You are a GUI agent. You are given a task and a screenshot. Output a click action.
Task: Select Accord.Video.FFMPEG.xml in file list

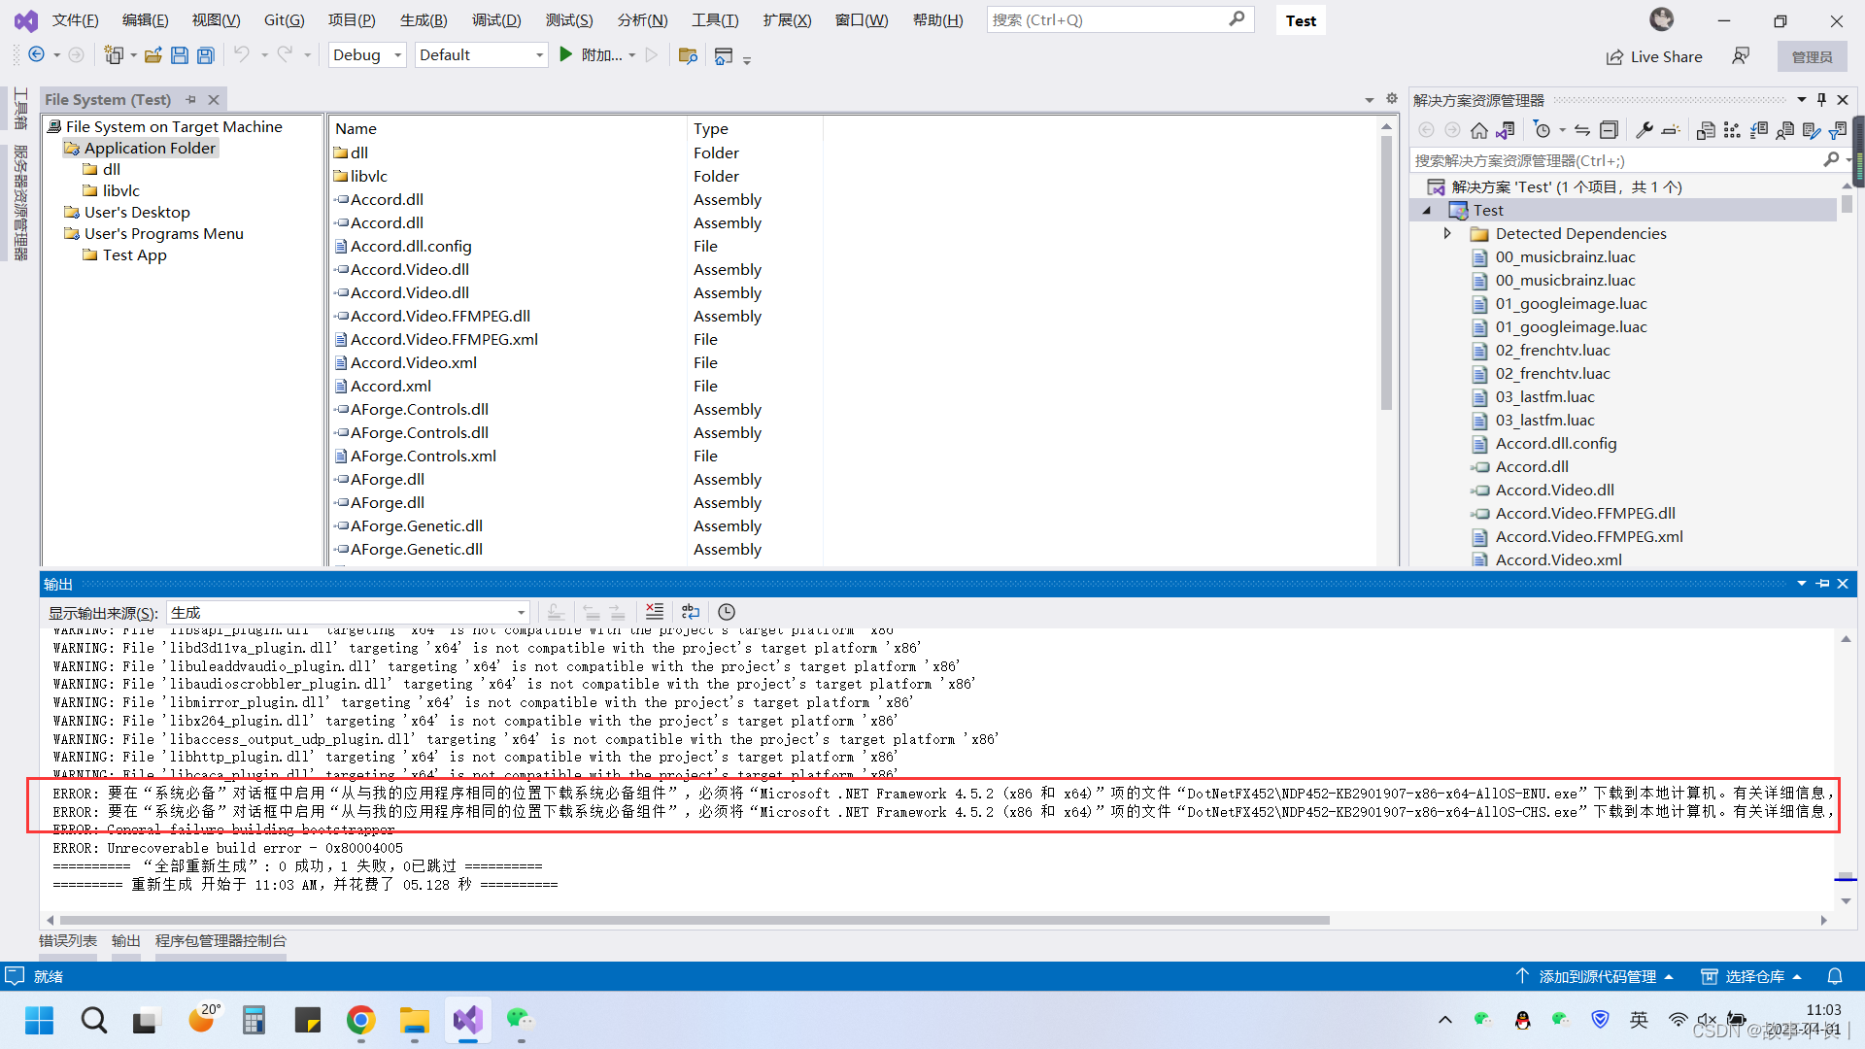coord(444,339)
